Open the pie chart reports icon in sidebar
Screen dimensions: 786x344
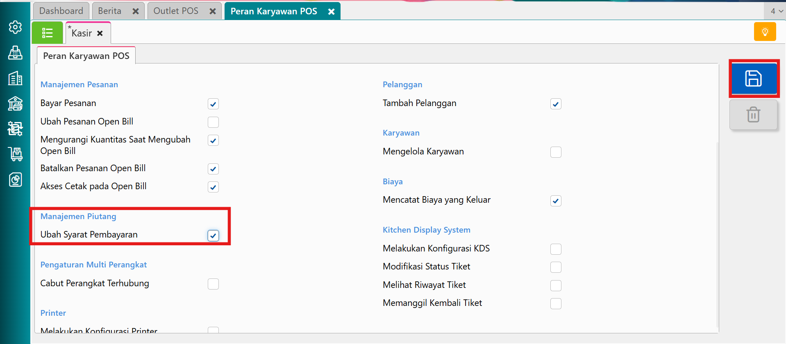click(15, 180)
